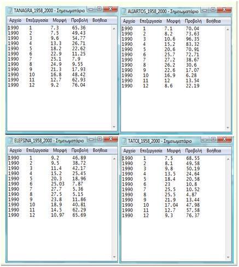Open Επεξεργασία menu in TANAGRA window
Viewport: 239px width, 267px height.
[37, 20]
